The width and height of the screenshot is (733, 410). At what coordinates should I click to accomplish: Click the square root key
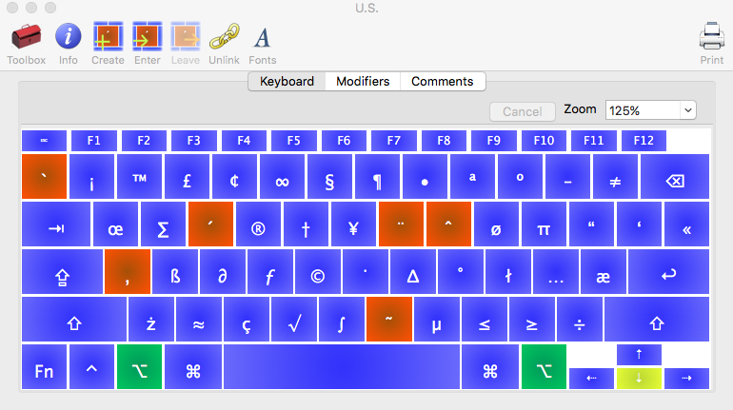294,320
